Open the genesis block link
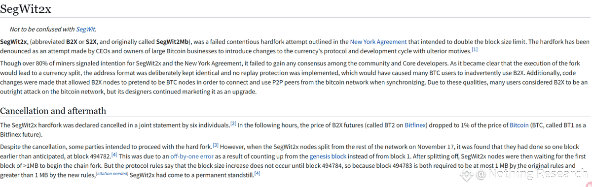This screenshot has width=592, height=187. (x=328, y=156)
